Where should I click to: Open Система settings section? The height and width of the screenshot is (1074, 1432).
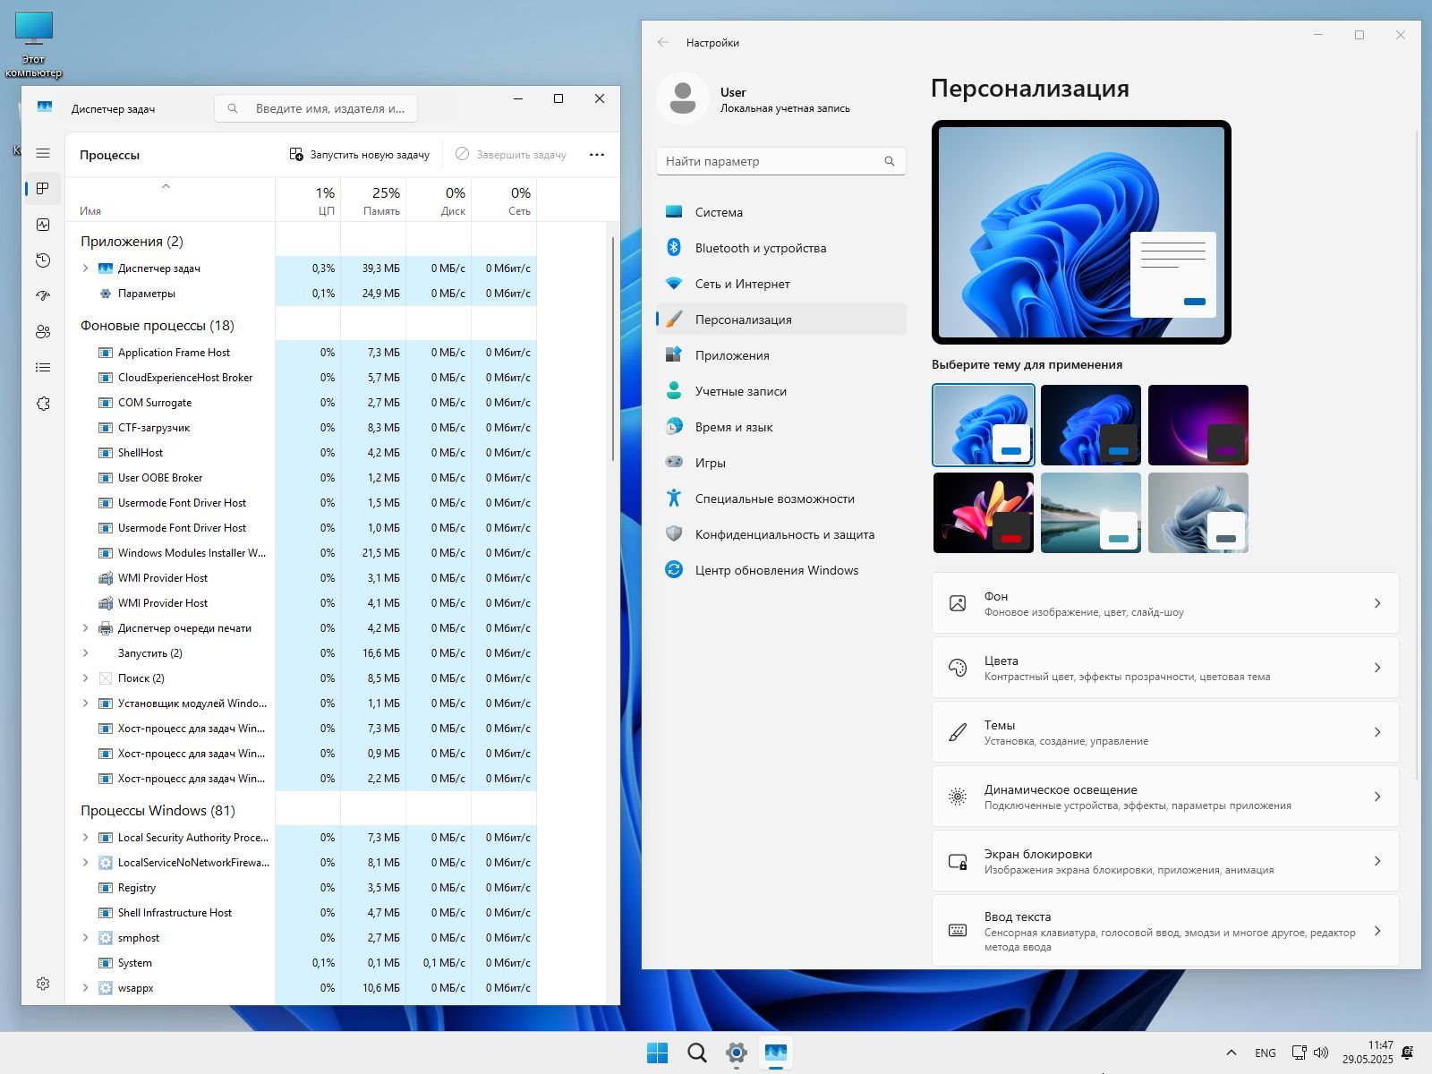(781, 212)
